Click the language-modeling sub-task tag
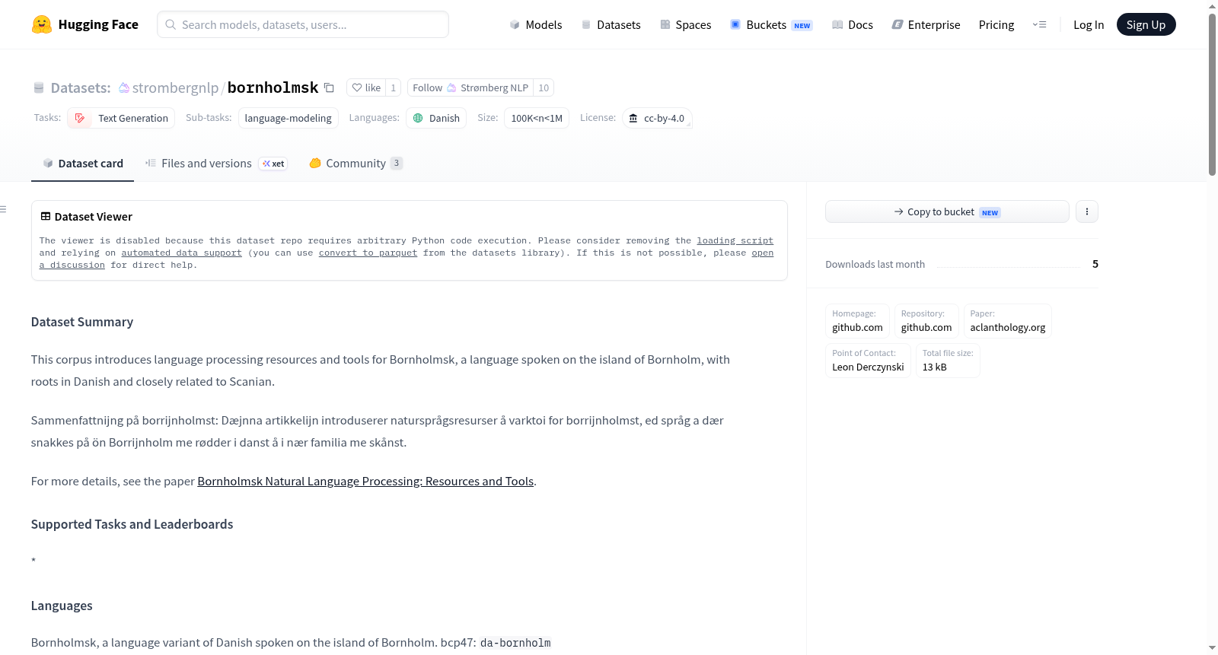This screenshot has width=1218, height=655. [288, 118]
